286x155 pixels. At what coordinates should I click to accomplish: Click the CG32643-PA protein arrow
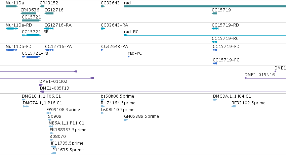pos(102,50)
